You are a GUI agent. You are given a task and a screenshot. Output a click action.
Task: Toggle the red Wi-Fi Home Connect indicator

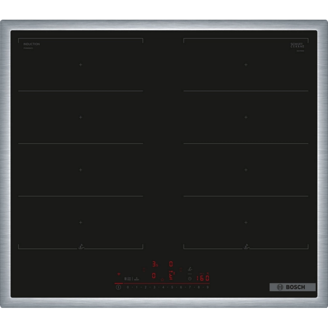coord(118,274)
